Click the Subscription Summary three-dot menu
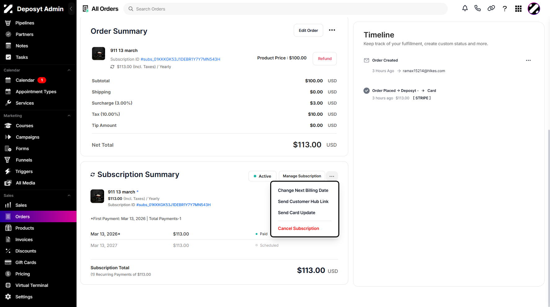 (x=332, y=176)
